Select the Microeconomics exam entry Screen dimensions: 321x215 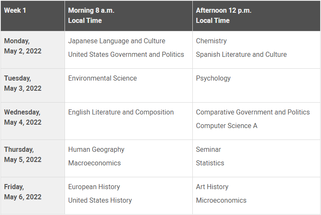[221, 200]
